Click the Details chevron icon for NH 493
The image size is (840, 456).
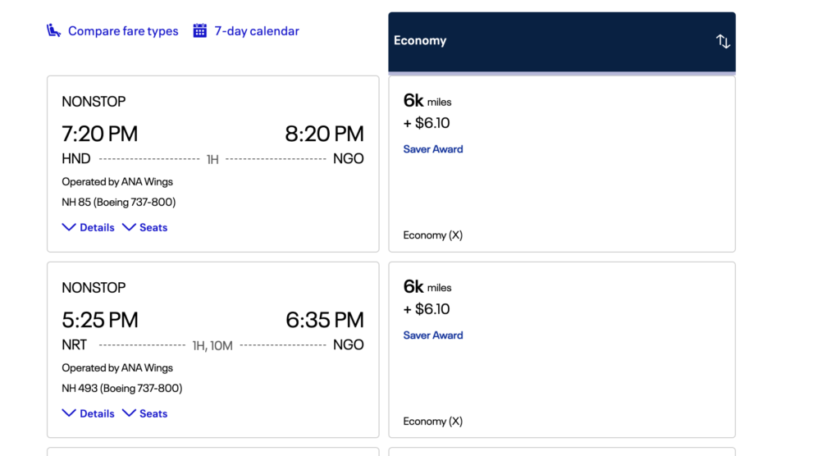point(69,413)
